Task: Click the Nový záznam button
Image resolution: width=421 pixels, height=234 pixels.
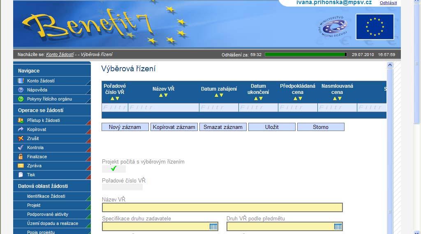Action: [125, 127]
